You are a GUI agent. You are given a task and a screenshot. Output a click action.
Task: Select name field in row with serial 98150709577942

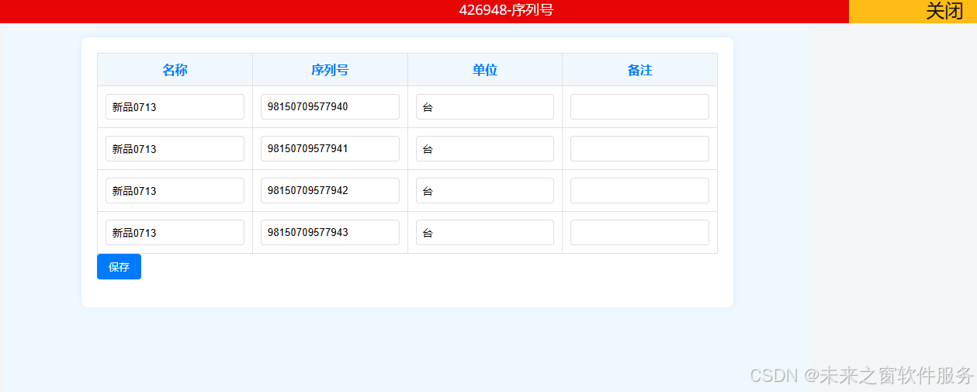click(x=175, y=191)
